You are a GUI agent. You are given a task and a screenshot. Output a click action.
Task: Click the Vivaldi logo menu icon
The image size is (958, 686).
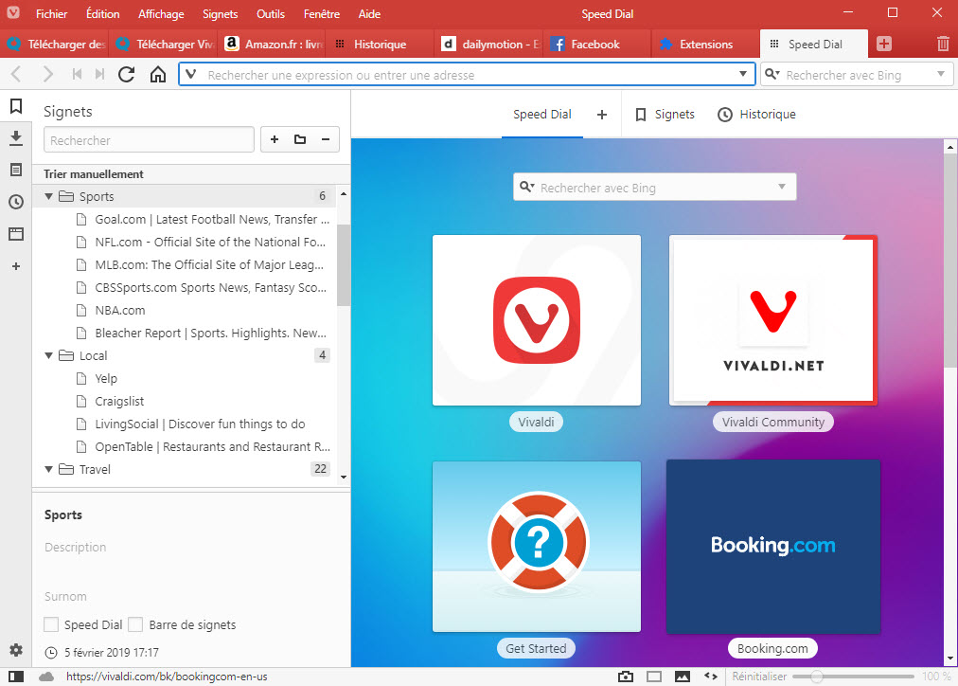pos(13,13)
